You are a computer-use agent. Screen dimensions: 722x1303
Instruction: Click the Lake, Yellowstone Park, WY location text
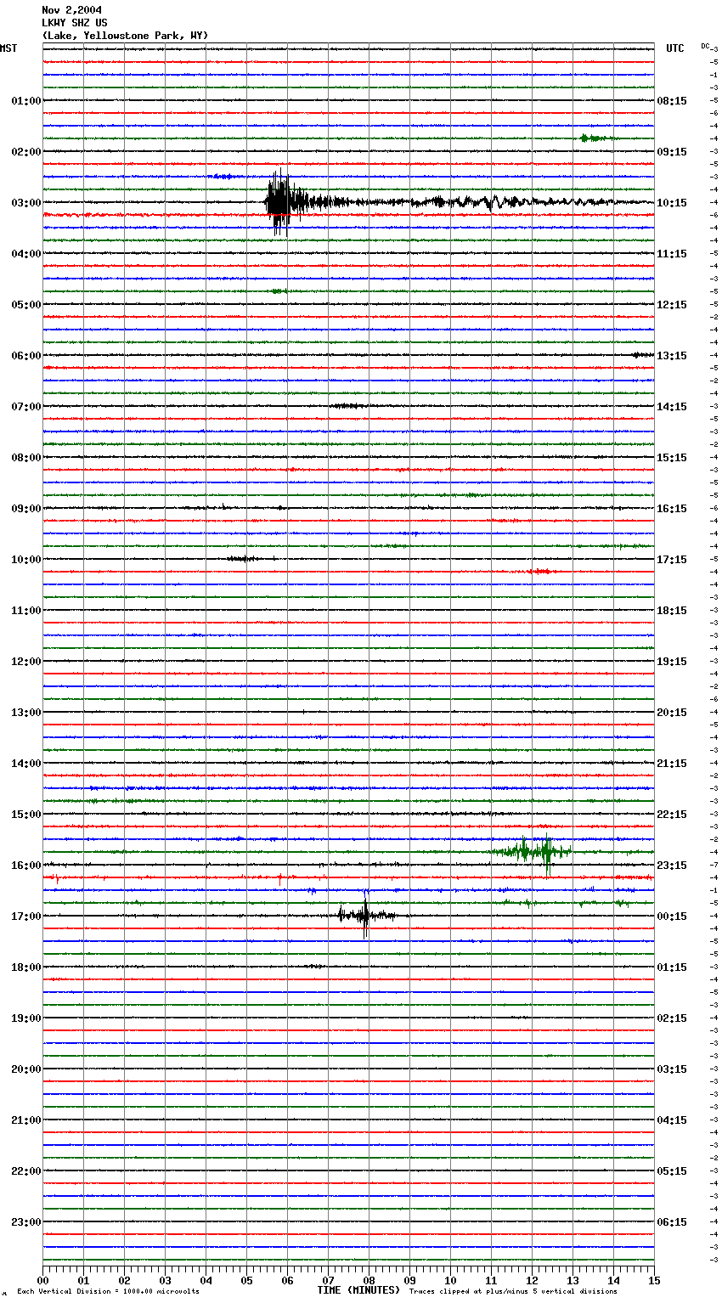(125, 36)
